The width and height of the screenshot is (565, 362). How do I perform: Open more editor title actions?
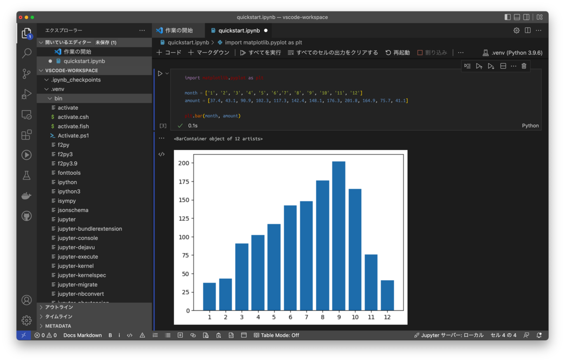pyautogui.click(x=539, y=30)
